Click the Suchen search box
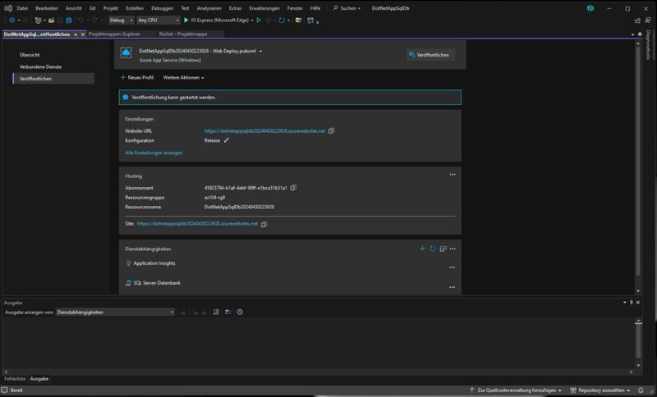This screenshot has width=657, height=397. click(x=347, y=8)
